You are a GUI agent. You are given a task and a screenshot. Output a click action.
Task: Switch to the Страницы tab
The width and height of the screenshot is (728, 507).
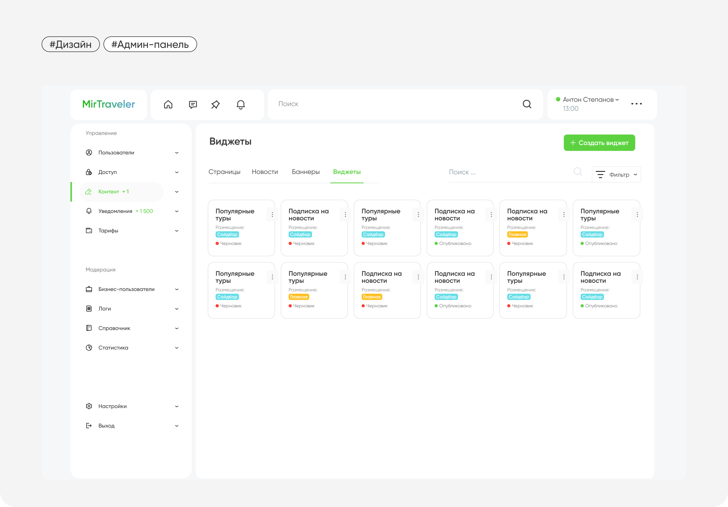[x=224, y=172]
